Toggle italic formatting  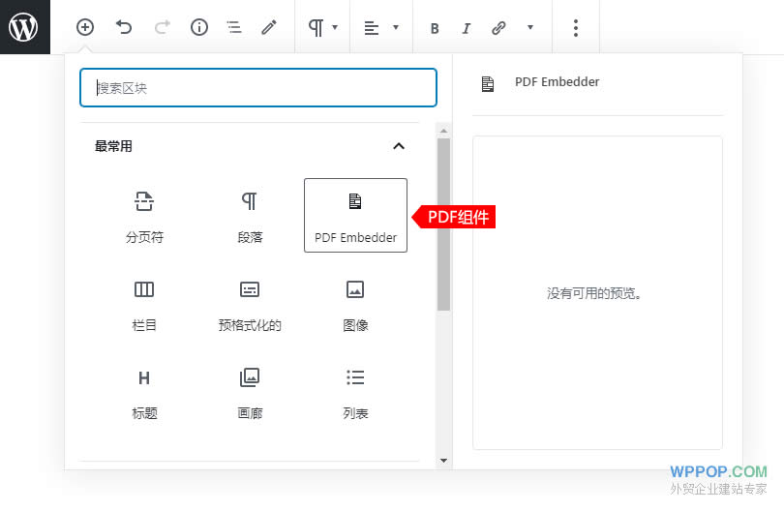(466, 28)
